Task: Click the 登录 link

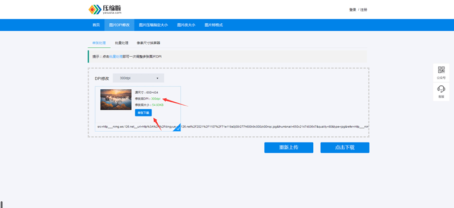Action: point(352,10)
